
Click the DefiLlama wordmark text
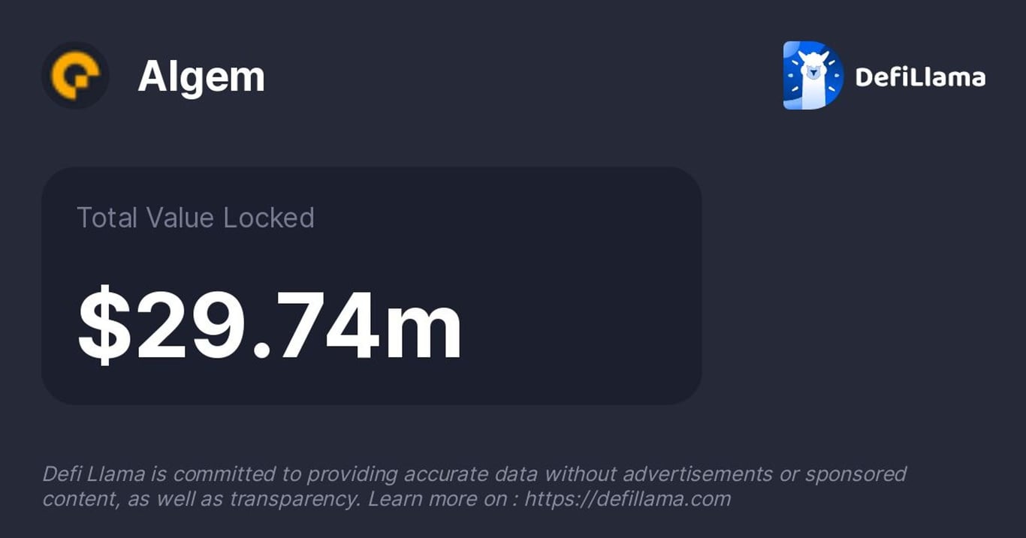point(920,77)
